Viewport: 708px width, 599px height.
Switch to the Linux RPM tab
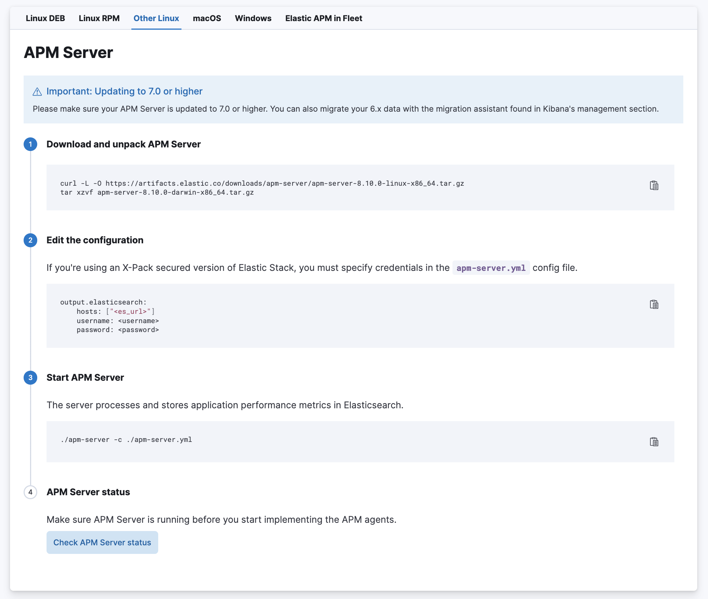tap(99, 18)
